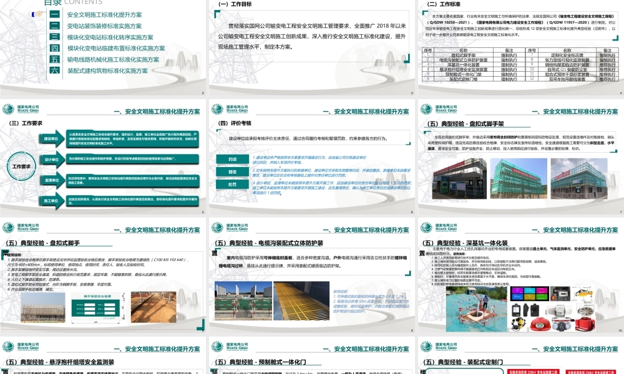Open contents entry 变电站装饰装修标准实施方案
624x374 pixels.
(104, 26)
